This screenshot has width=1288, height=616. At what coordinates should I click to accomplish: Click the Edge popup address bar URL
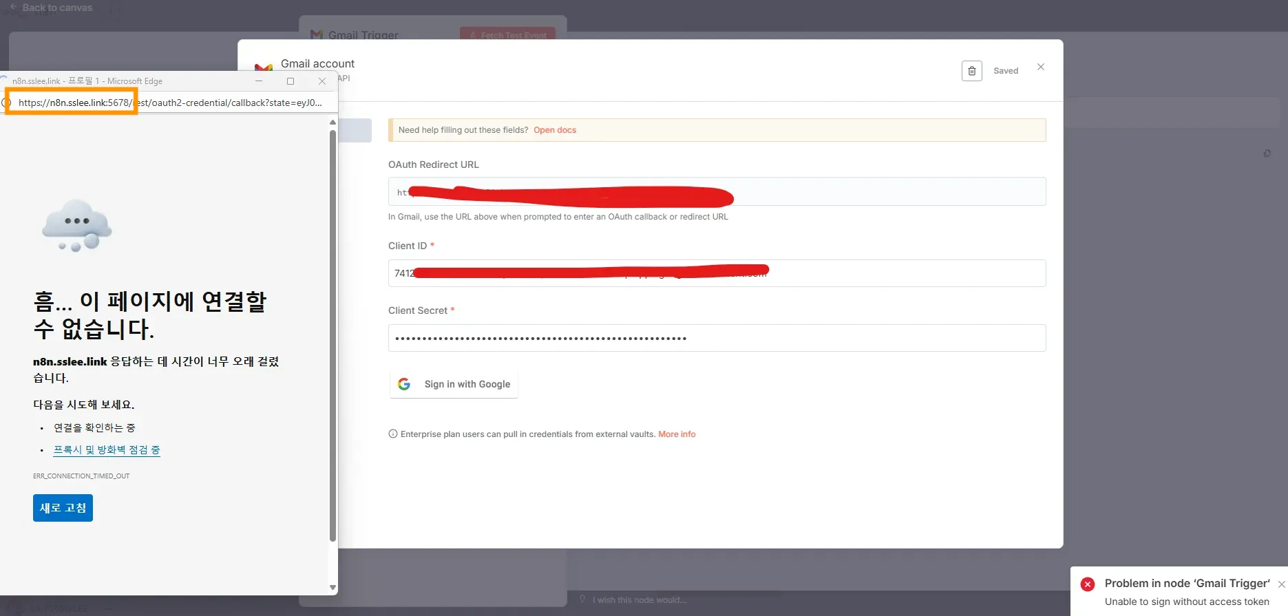point(170,103)
